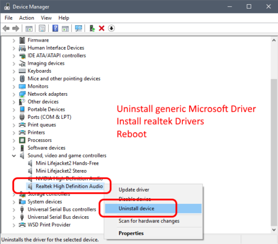Click the Firmware chip icon
Image resolution: width=278 pixels, height=244 pixels.
click(x=22, y=40)
